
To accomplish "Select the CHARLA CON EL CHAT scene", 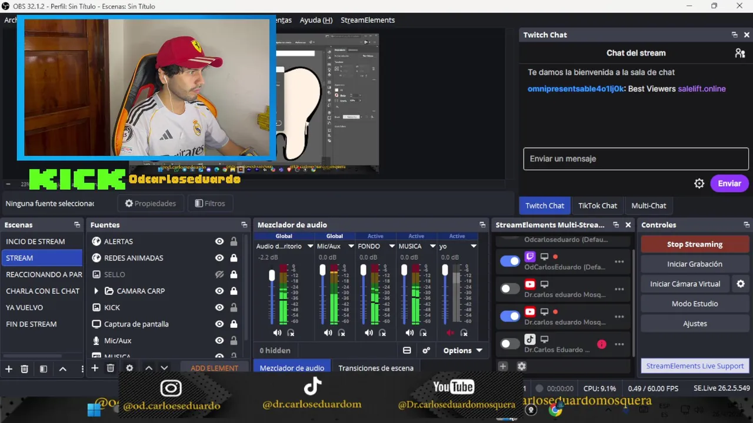I will click(42, 291).
